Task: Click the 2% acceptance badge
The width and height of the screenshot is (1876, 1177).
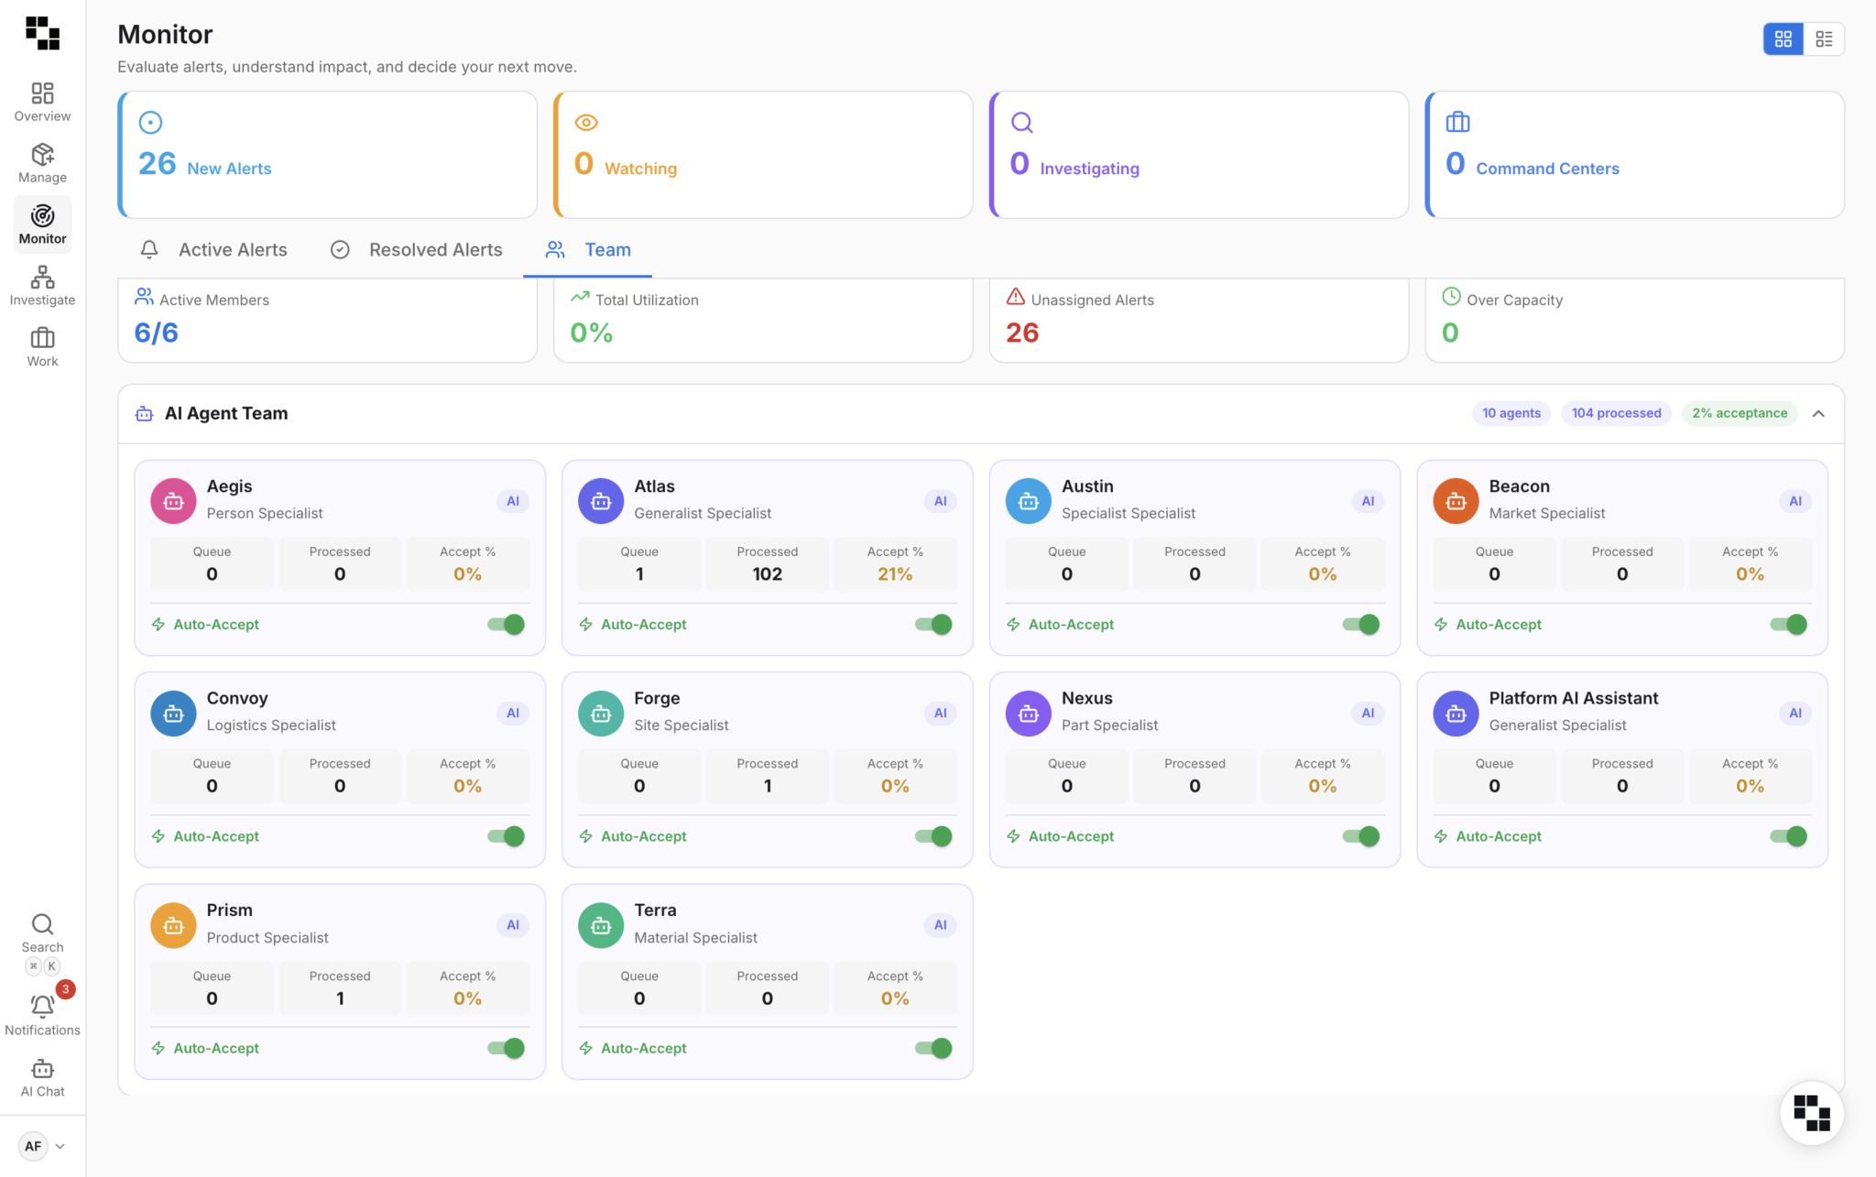Action: (x=1740, y=413)
